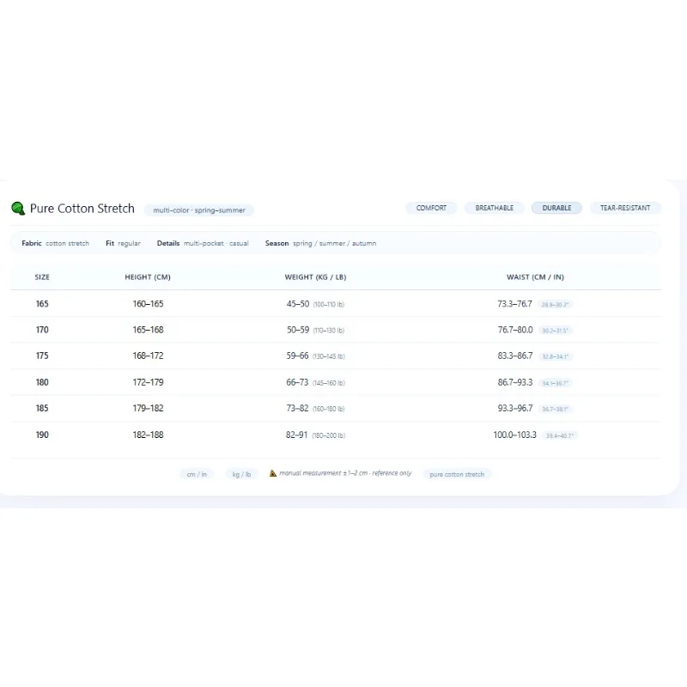The height and width of the screenshot is (687, 687).
Task: Select size 185 in the Size column
Action: [42, 409]
